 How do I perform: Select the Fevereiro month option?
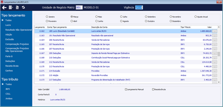(51, 21)
